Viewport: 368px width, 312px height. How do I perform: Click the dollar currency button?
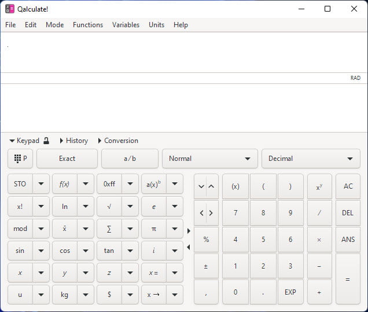coord(109,295)
